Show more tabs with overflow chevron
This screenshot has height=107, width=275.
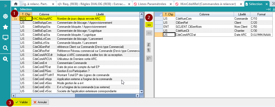tap(273, 4)
